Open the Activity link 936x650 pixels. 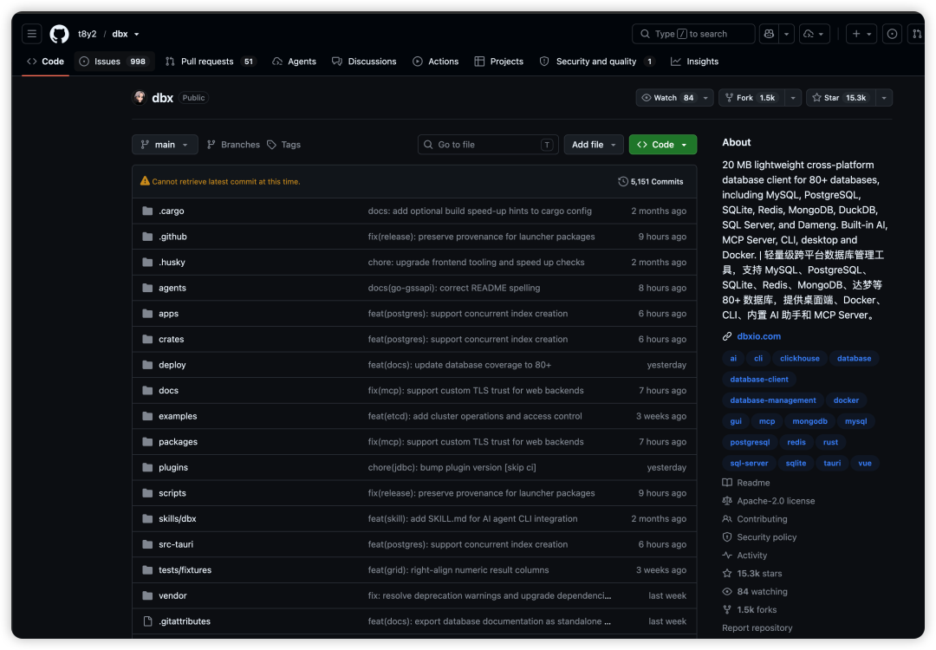pyautogui.click(x=751, y=555)
